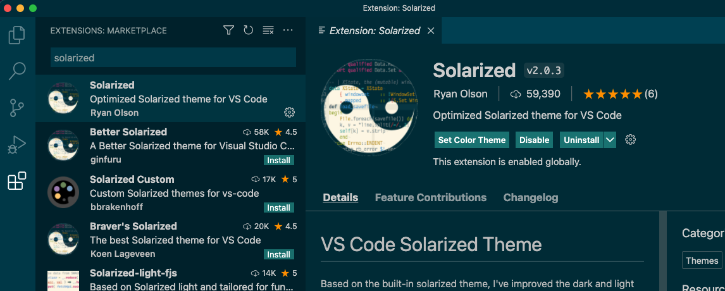This screenshot has height=291, width=725.
Task: Select Braver's Solarized extension icon
Action: click(63, 238)
